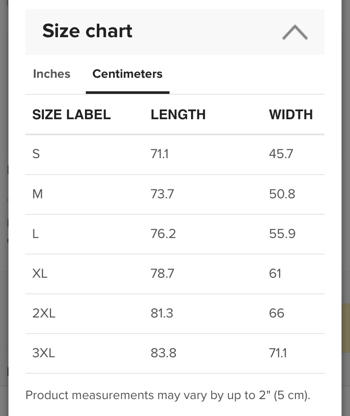Image resolution: width=350 pixels, height=416 pixels.
Task: Click the 61 width value for XL
Action: (275, 274)
